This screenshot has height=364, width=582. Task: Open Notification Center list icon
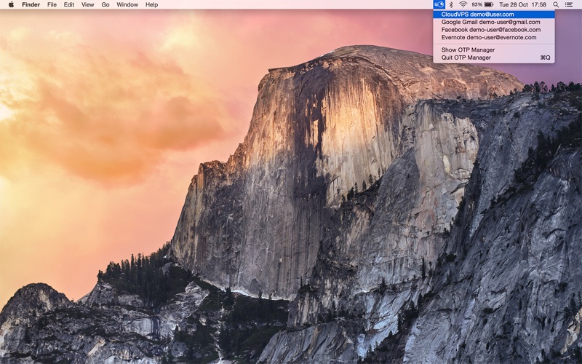(569, 4)
